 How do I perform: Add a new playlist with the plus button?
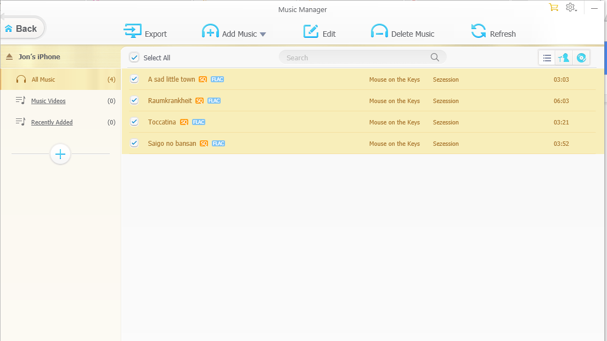click(60, 154)
